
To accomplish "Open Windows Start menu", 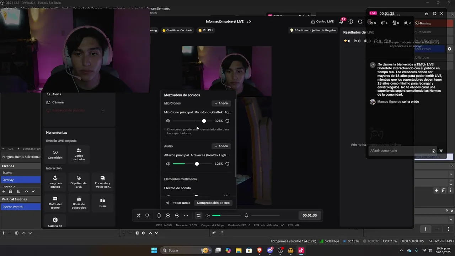I will pos(154,250).
